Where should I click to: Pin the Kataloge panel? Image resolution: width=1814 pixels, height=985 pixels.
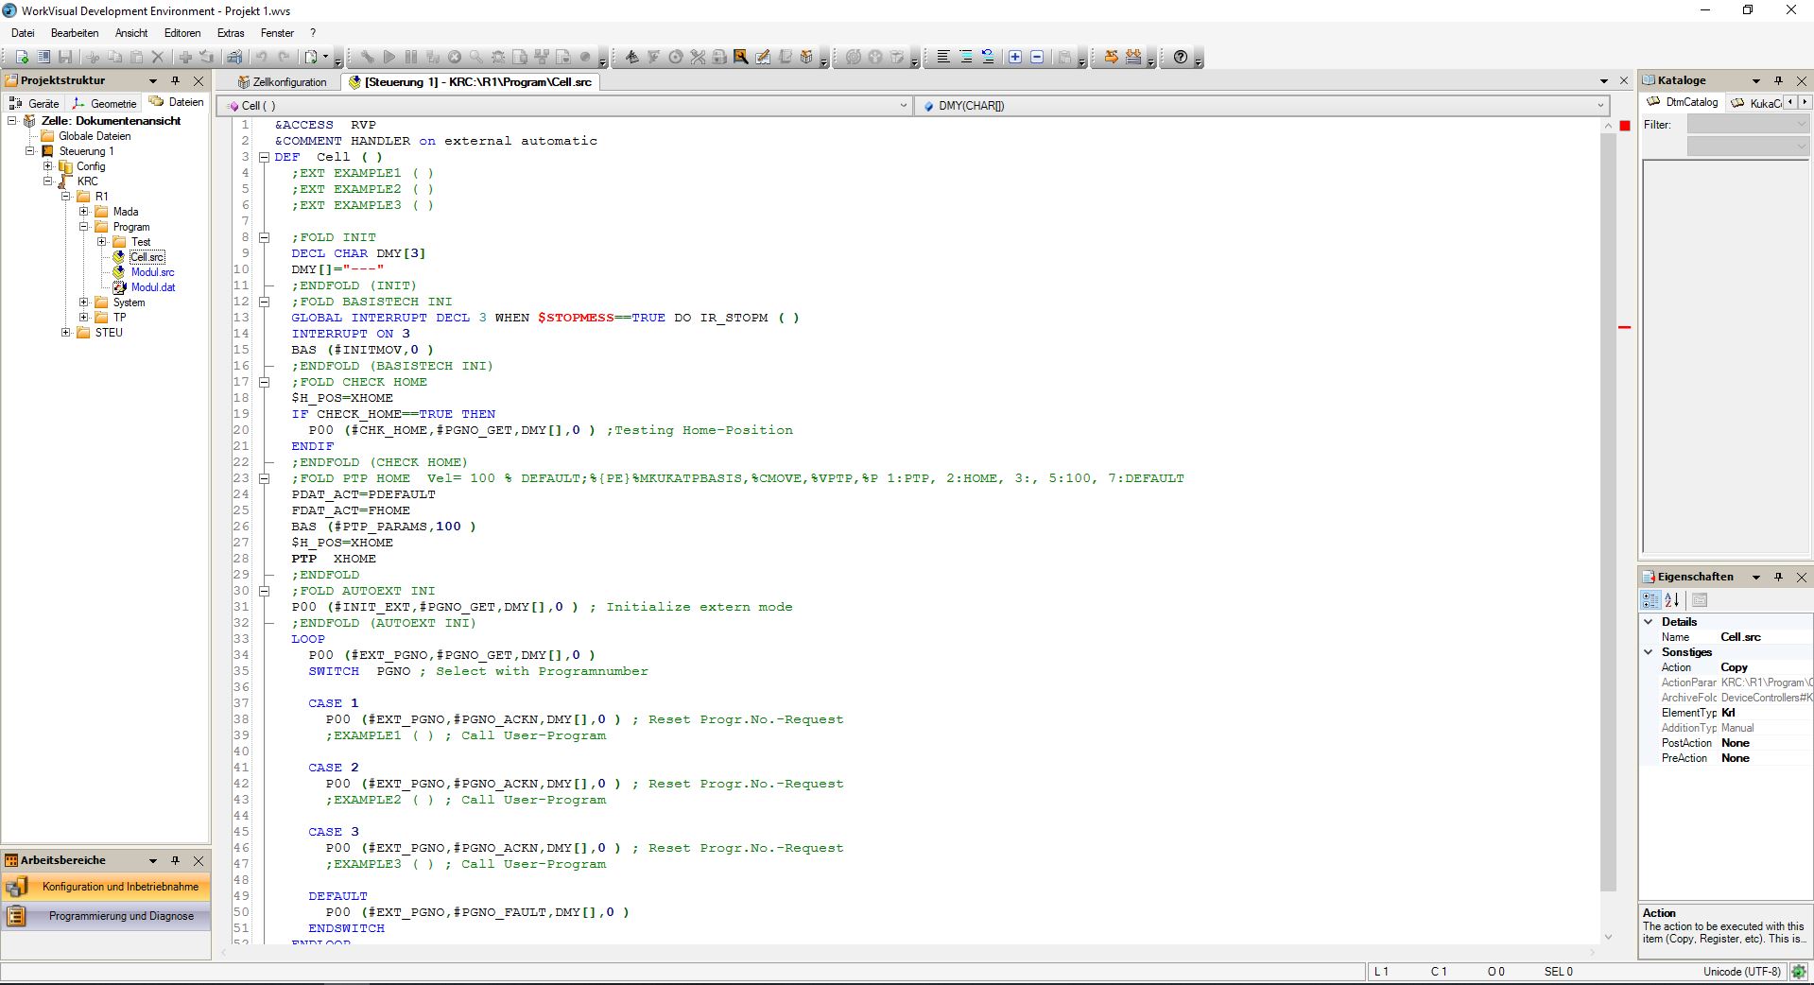point(1778,81)
